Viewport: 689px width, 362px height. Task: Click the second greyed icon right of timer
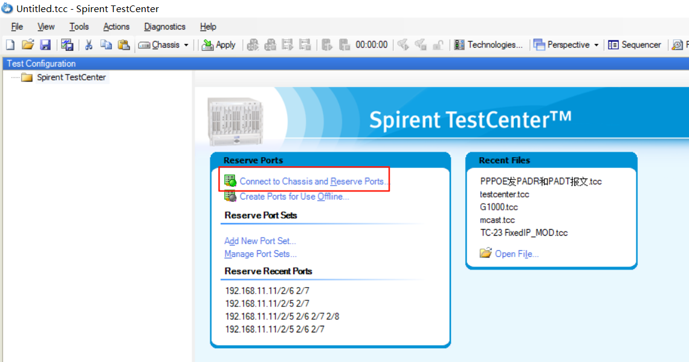pos(421,44)
